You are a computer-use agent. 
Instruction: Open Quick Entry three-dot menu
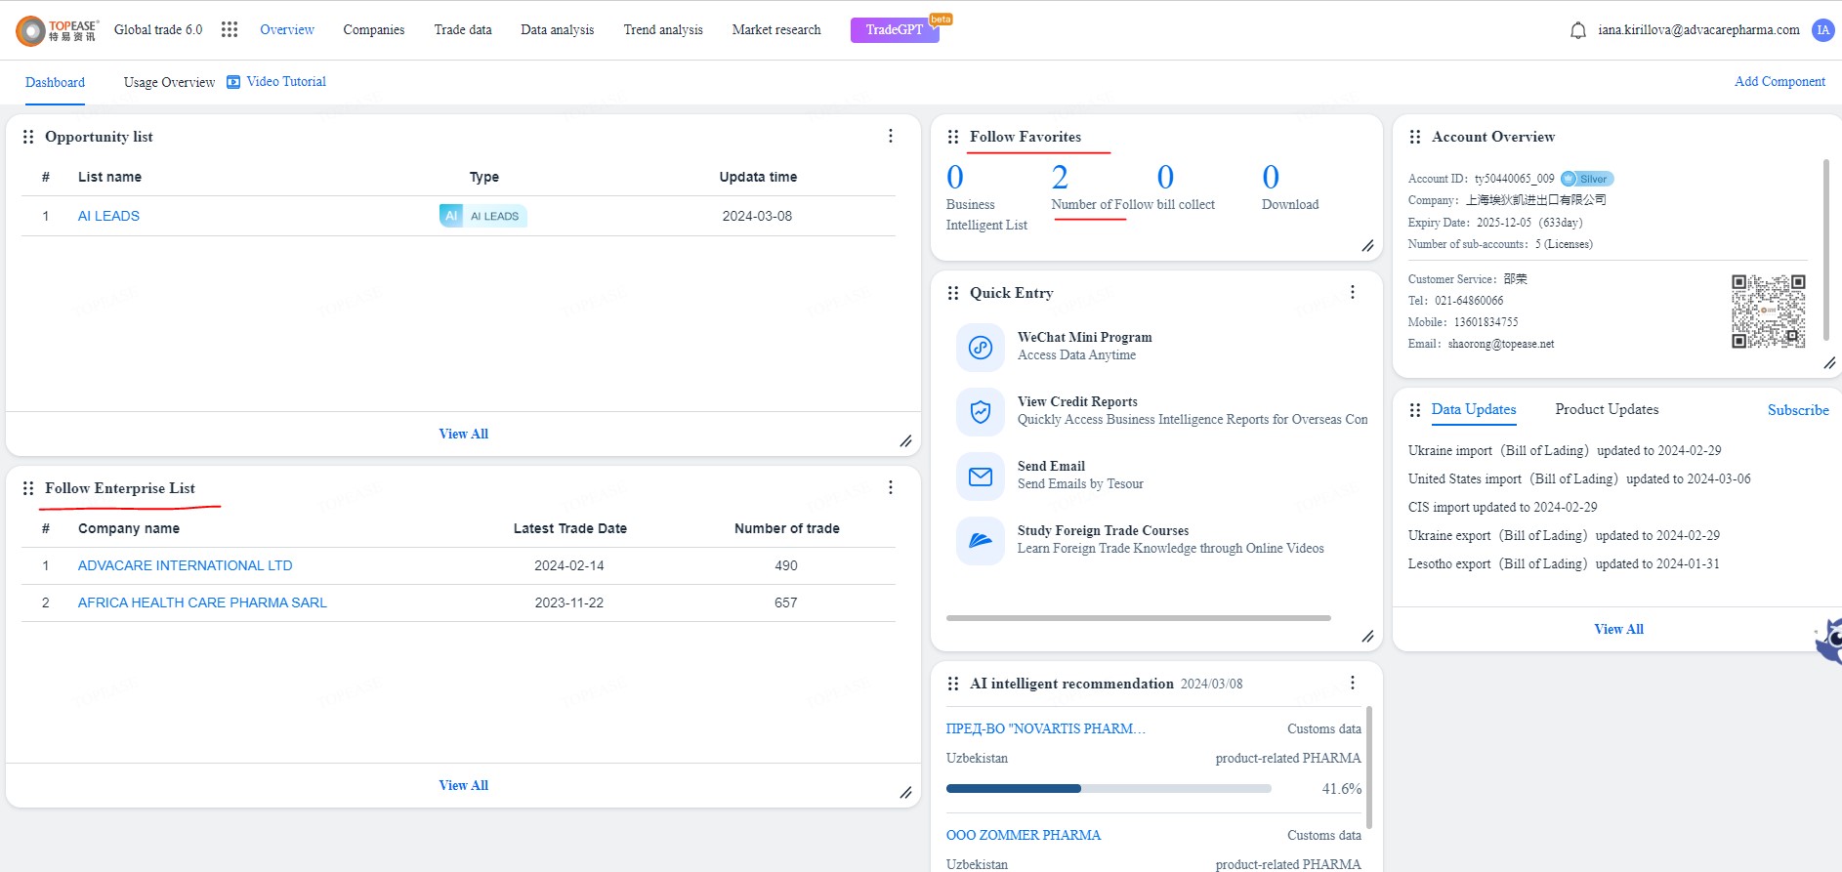pyautogui.click(x=1353, y=292)
